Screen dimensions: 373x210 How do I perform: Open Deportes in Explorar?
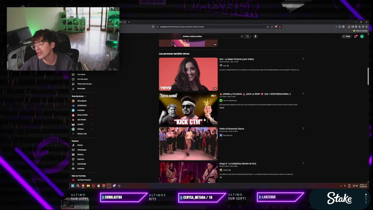click(x=81, y=159)
